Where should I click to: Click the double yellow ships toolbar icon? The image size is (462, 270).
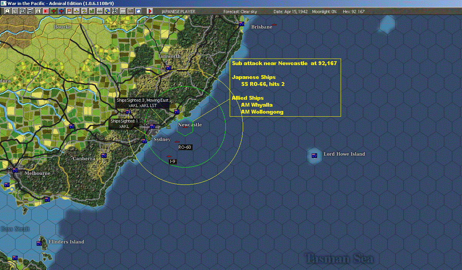point(84,11)
